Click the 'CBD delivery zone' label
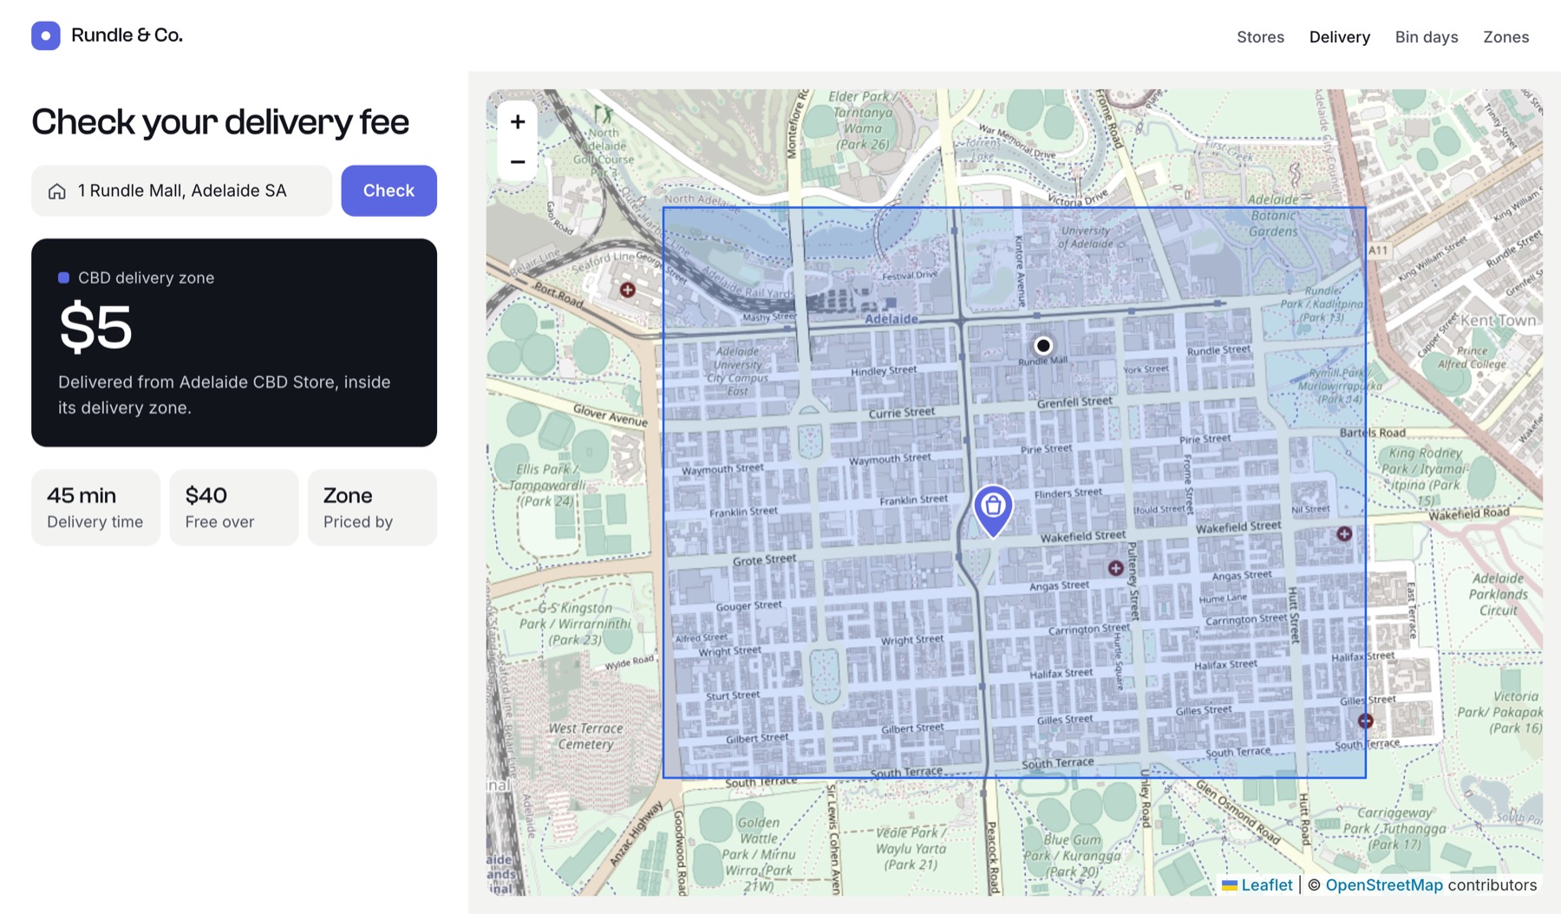Image resolution: width=1561 pixels, height=914 pixels. [x=146, y=277]
